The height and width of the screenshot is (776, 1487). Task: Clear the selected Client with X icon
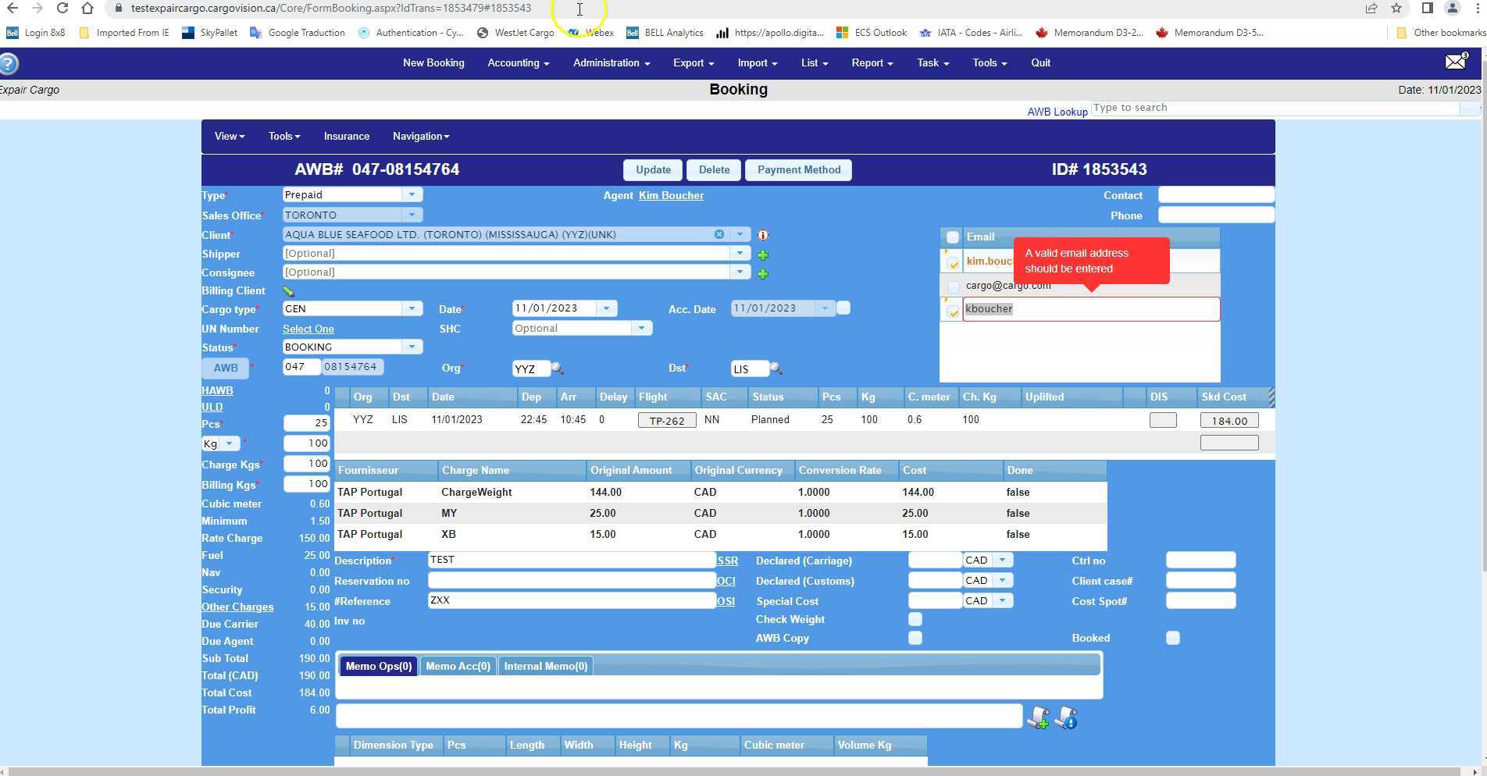pyautogui.click(x=719, y=234)
